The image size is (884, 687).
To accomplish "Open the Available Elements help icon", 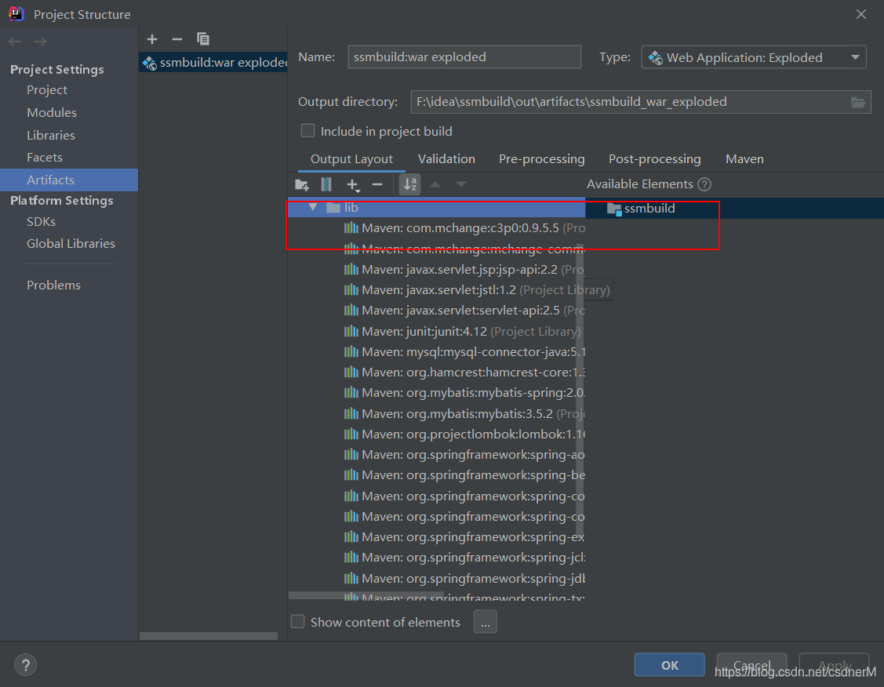I will 704,184.
